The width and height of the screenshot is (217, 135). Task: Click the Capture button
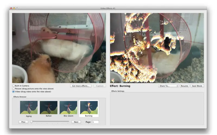click(x=100, y=86)
